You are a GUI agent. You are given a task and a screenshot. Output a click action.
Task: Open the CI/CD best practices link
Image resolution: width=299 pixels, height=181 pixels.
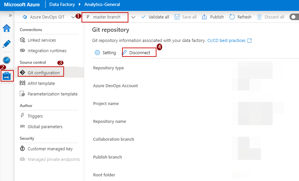(x=226, y=41)
